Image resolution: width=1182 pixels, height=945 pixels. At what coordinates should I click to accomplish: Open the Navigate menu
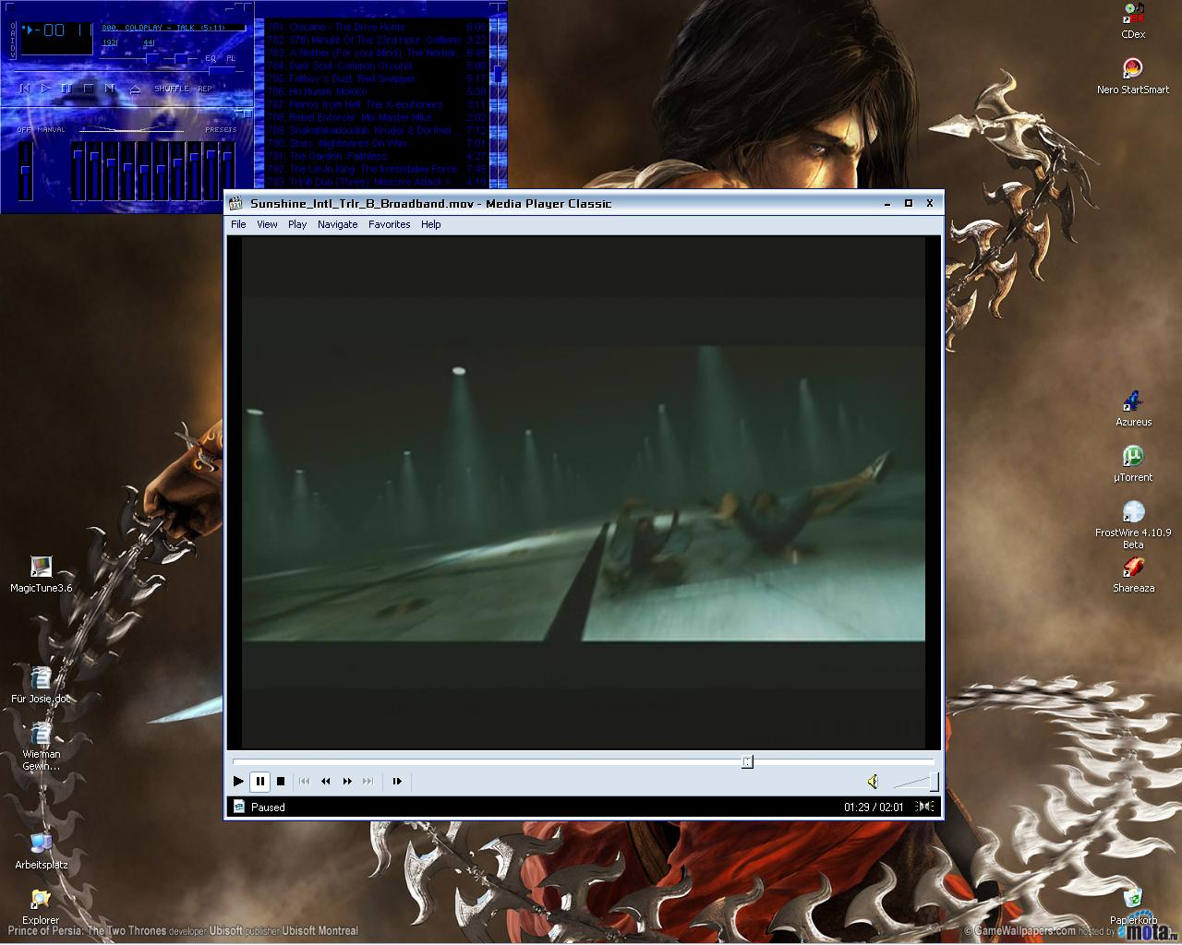337,224
